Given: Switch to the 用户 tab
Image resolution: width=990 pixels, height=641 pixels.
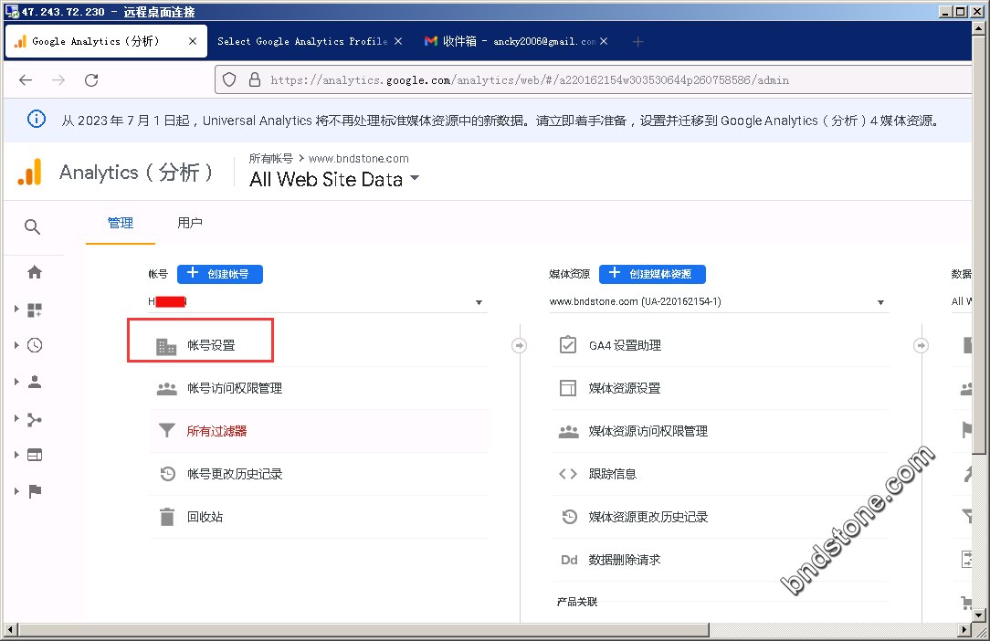Looking at the screenshot, I should point(189,223).
